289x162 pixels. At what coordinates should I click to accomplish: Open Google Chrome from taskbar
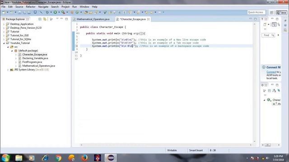click(x=58, y=158)
